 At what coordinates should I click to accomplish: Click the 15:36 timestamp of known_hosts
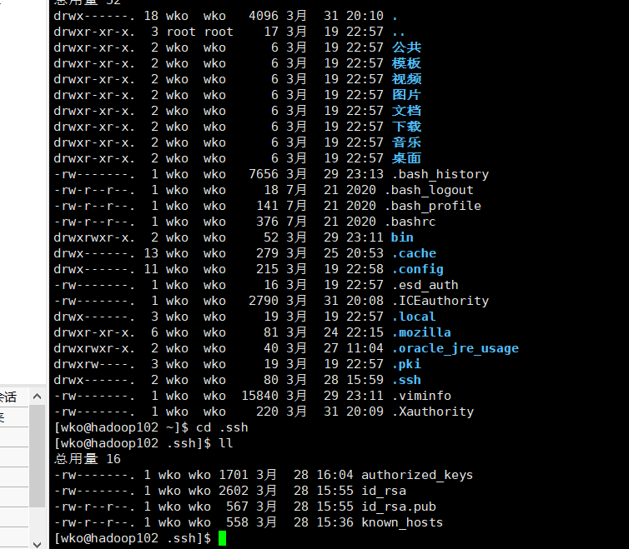click(x=335, y=522)
